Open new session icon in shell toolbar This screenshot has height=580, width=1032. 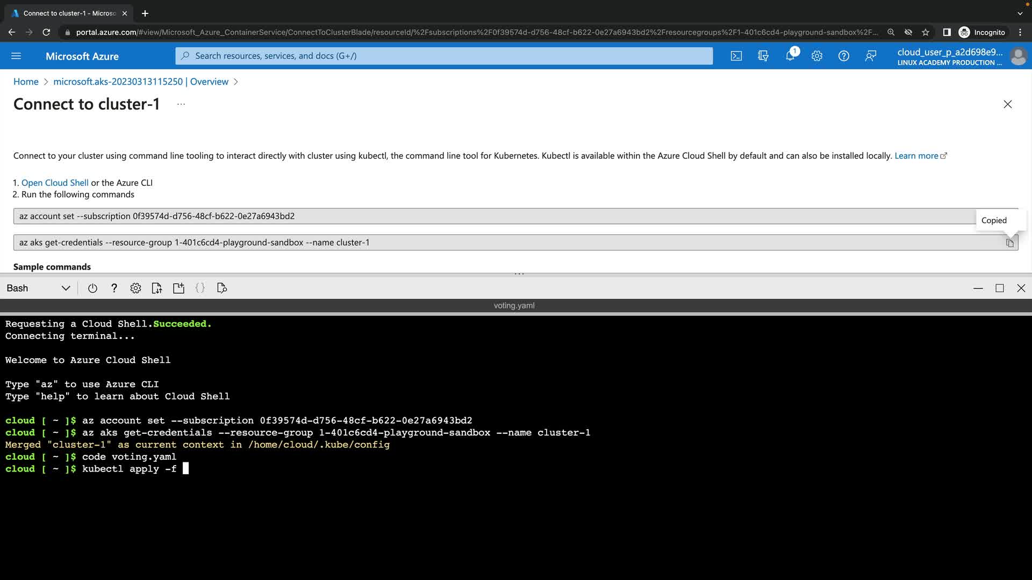click(178, 288)
